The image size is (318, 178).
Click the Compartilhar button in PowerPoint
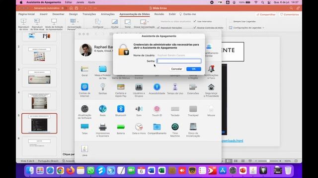[266, 14]
